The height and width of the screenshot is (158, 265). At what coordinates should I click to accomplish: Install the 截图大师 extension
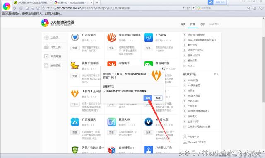tap(111, 132)
